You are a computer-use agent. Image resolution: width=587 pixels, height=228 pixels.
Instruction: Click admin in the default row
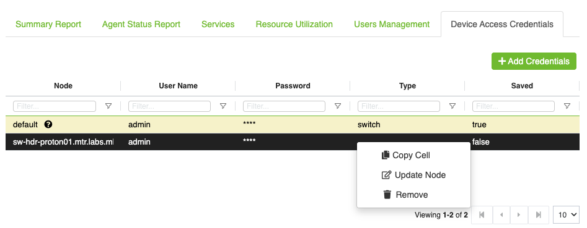[x=139, y=125]
